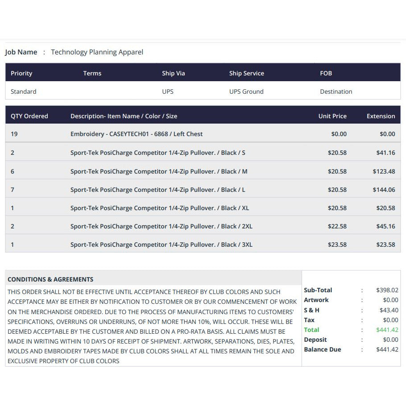This screenshot has width=406, height=406.
Task: Click the $144.06 extension amount
Action: point(384,190)
